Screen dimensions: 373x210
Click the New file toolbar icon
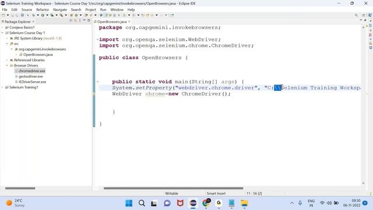(x=3, y=15)
